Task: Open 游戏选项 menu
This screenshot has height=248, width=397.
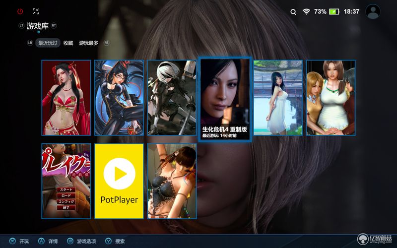Action: point(86,242)
